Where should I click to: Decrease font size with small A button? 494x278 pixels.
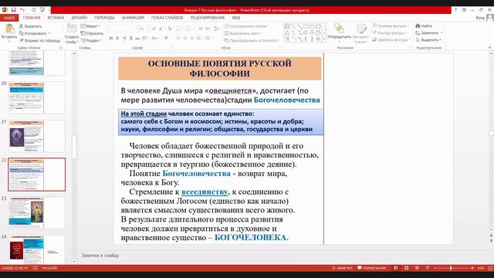(x=161, y=29)
